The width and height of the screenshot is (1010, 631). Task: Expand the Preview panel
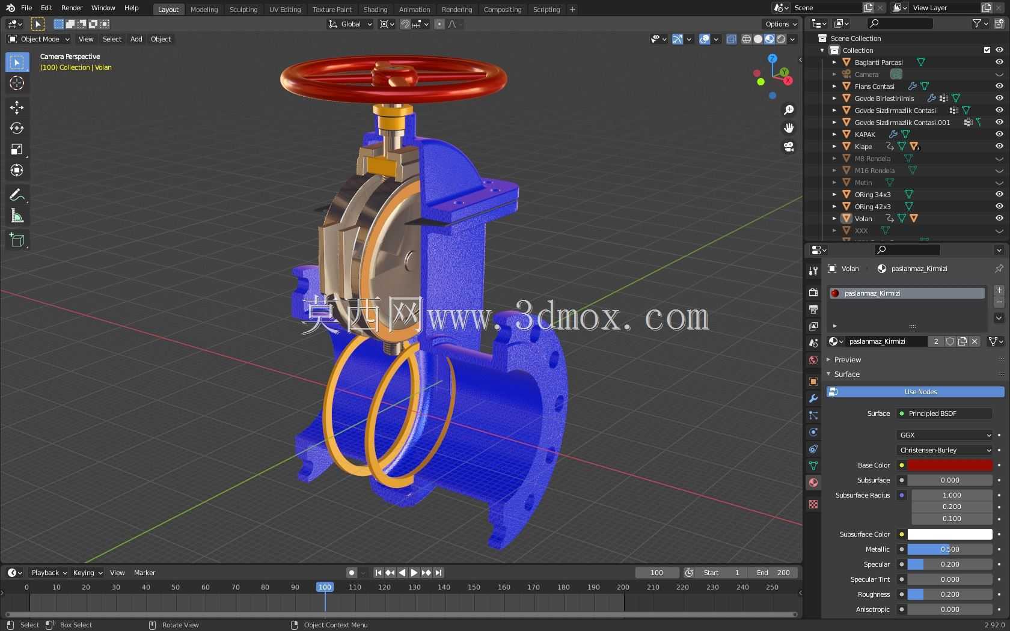847,360
